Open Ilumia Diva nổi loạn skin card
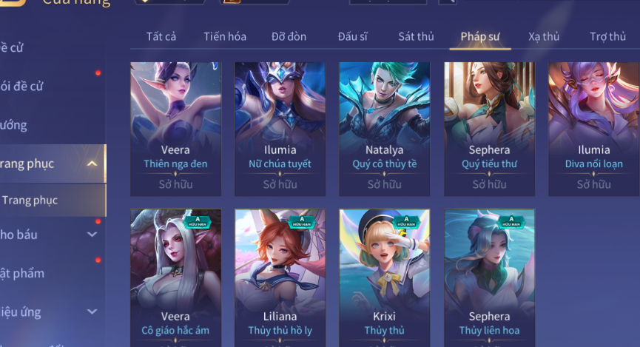Viewport: 640px width, 347px height. tap(594, 129)
